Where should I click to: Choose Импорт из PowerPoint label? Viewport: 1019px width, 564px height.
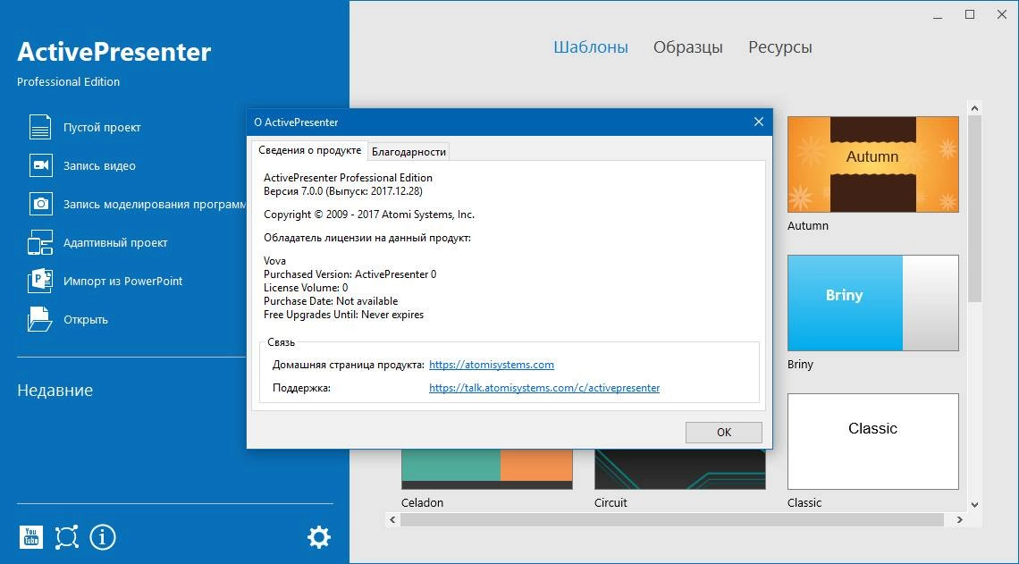pos(122,281)
